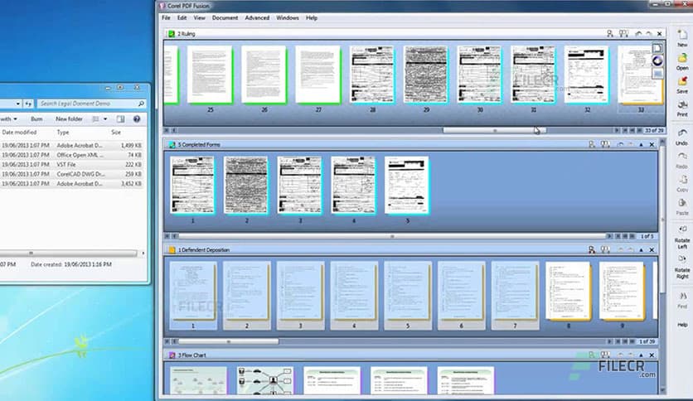The height and width of the screenshot is (401, 693).
Task: Open the Document menu
Action: (x=225, y=18)
